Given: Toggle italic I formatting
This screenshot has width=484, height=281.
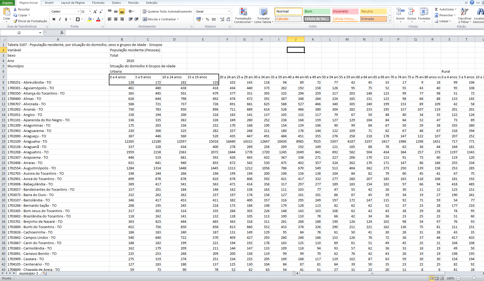Looking at the screenshot, I should (60, 19).
